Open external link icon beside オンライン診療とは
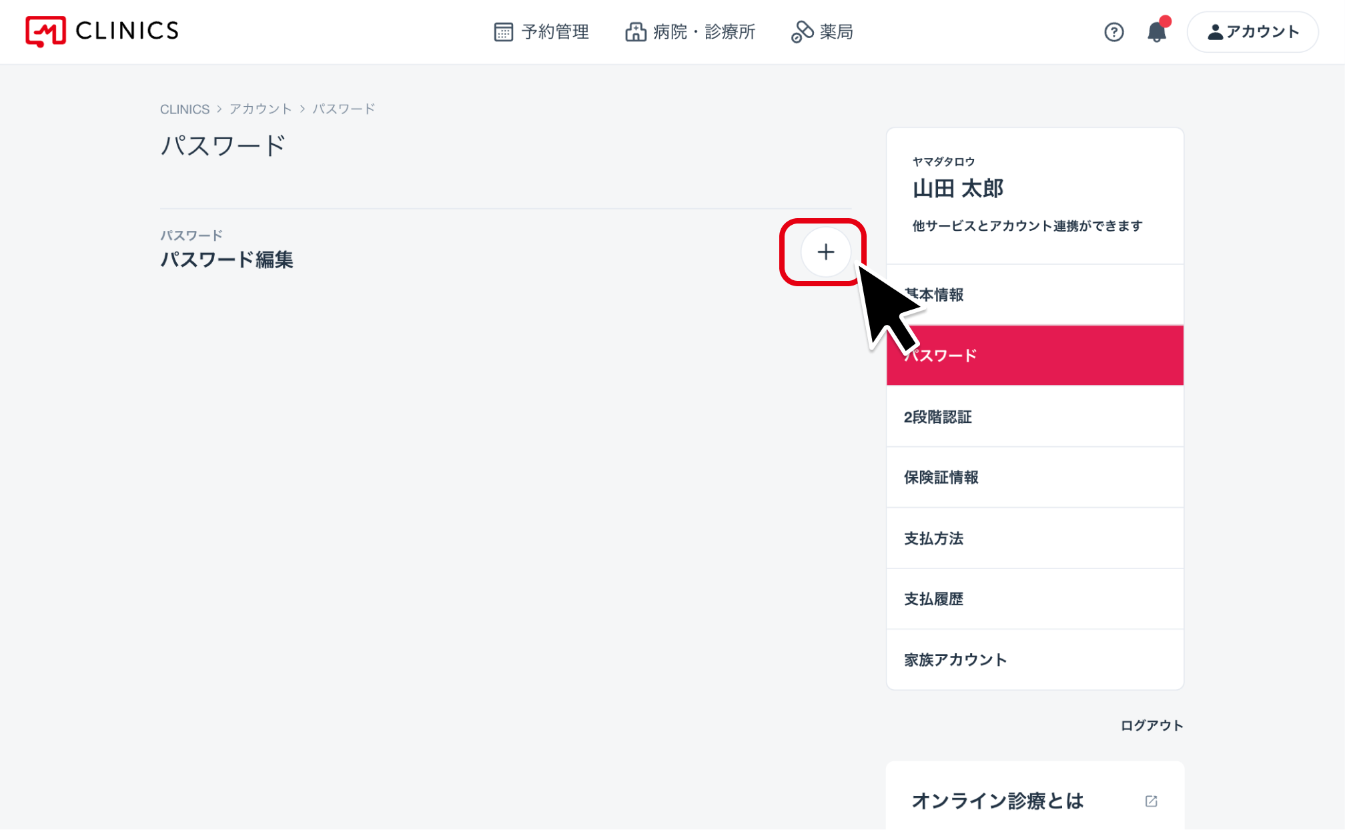This screenshot has height=830, width=1345. 1151,801
